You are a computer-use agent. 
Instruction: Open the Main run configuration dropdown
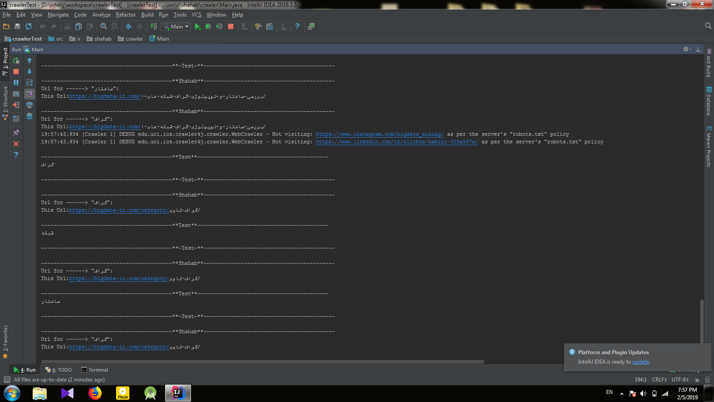click(x=176, y=26)
